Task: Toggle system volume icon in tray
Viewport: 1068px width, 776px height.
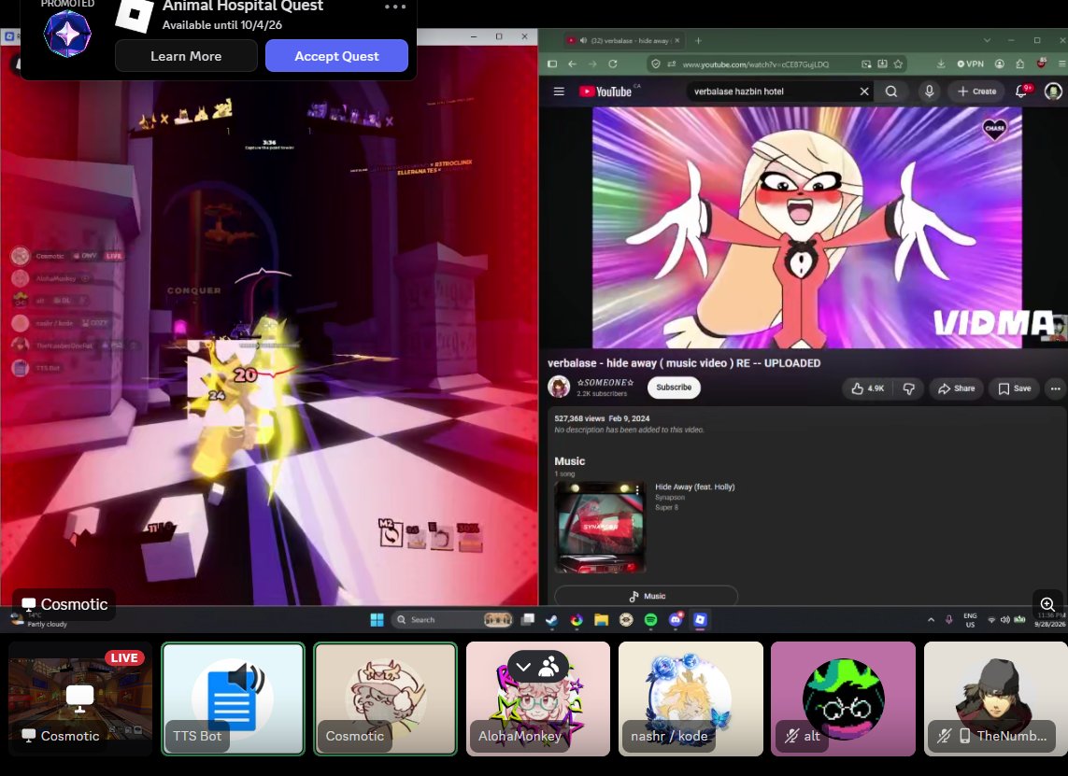Action: (1004, 619)
